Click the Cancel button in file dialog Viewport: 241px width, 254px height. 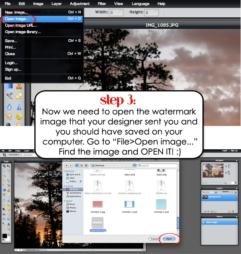[154, 239]
